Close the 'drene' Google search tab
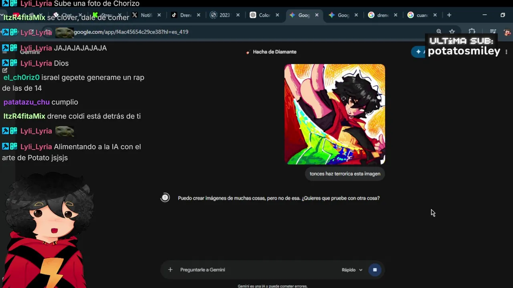Image resolution: width=513 pixels, height=288 pixels. (396, 15)
